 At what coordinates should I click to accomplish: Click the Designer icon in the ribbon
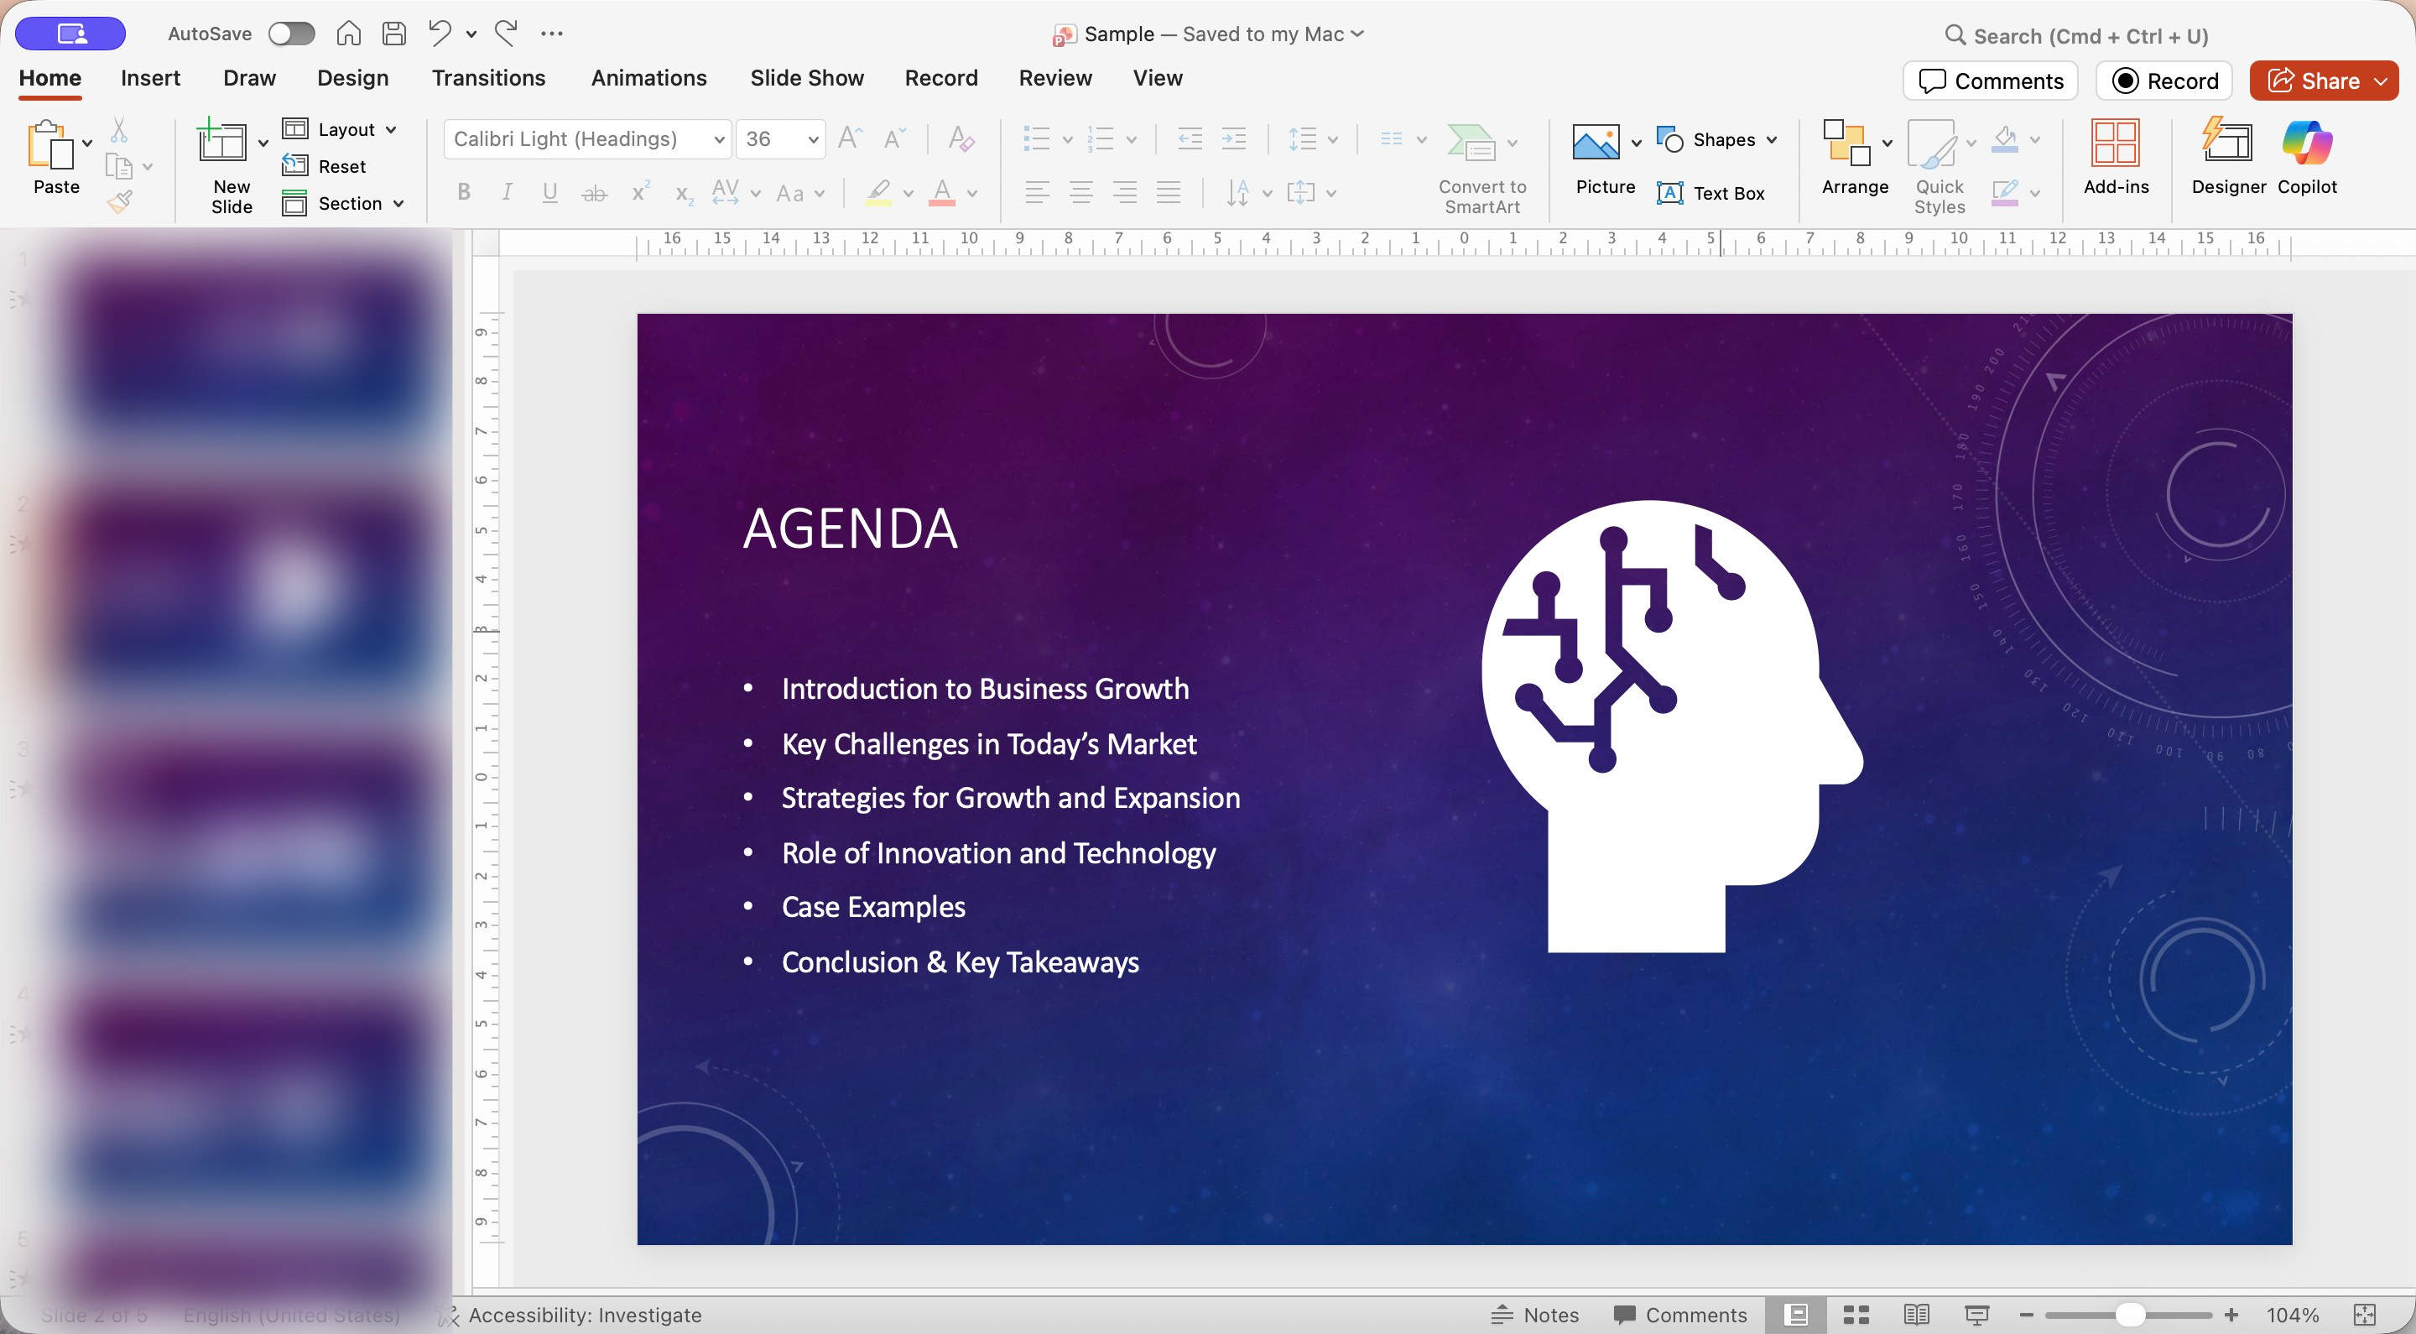2227,143
